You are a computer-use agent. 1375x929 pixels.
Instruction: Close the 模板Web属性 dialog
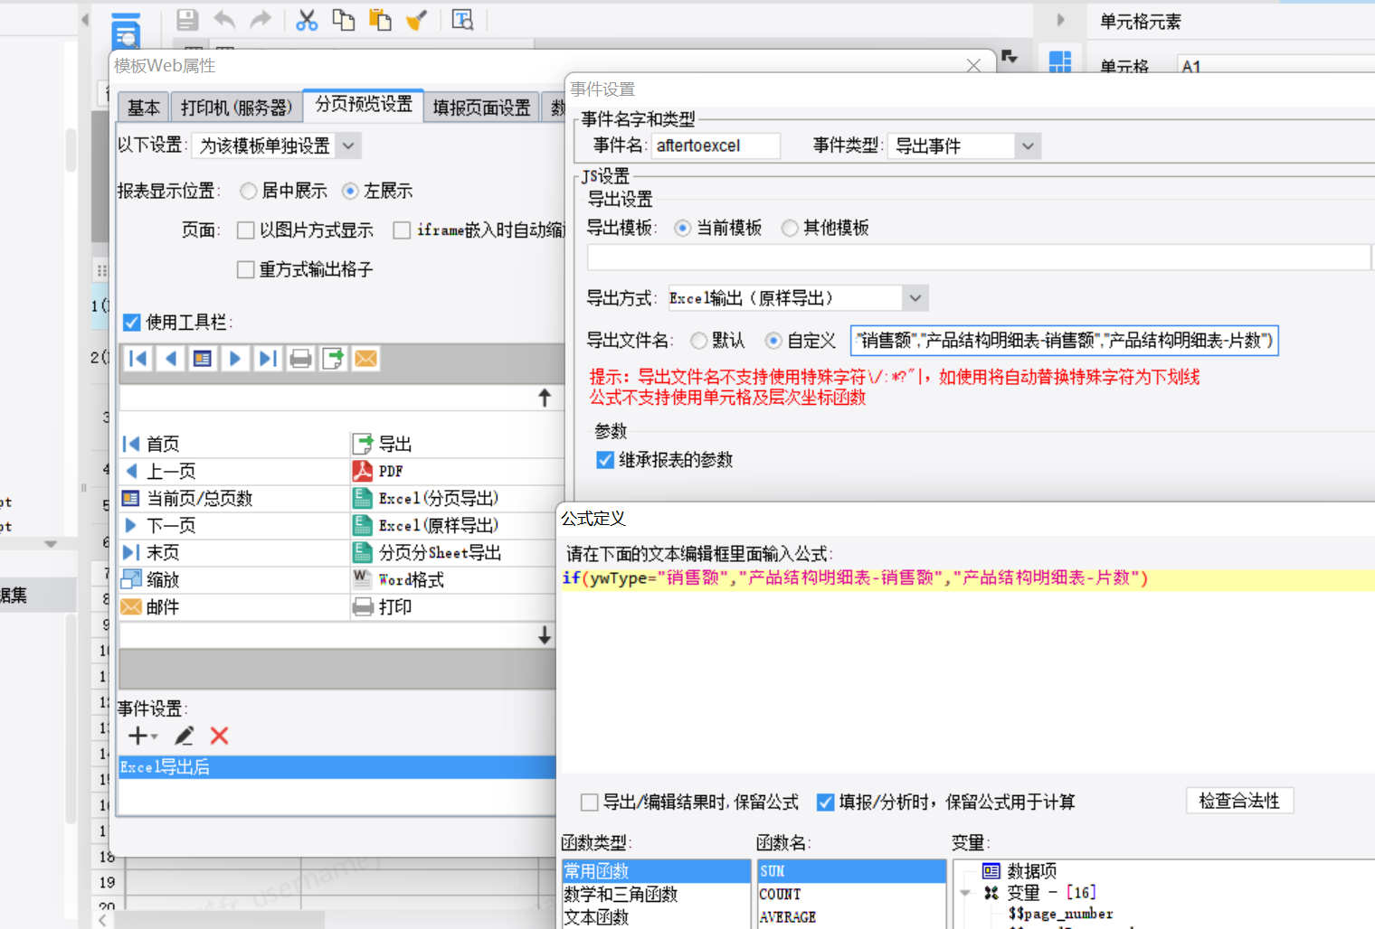973,65
